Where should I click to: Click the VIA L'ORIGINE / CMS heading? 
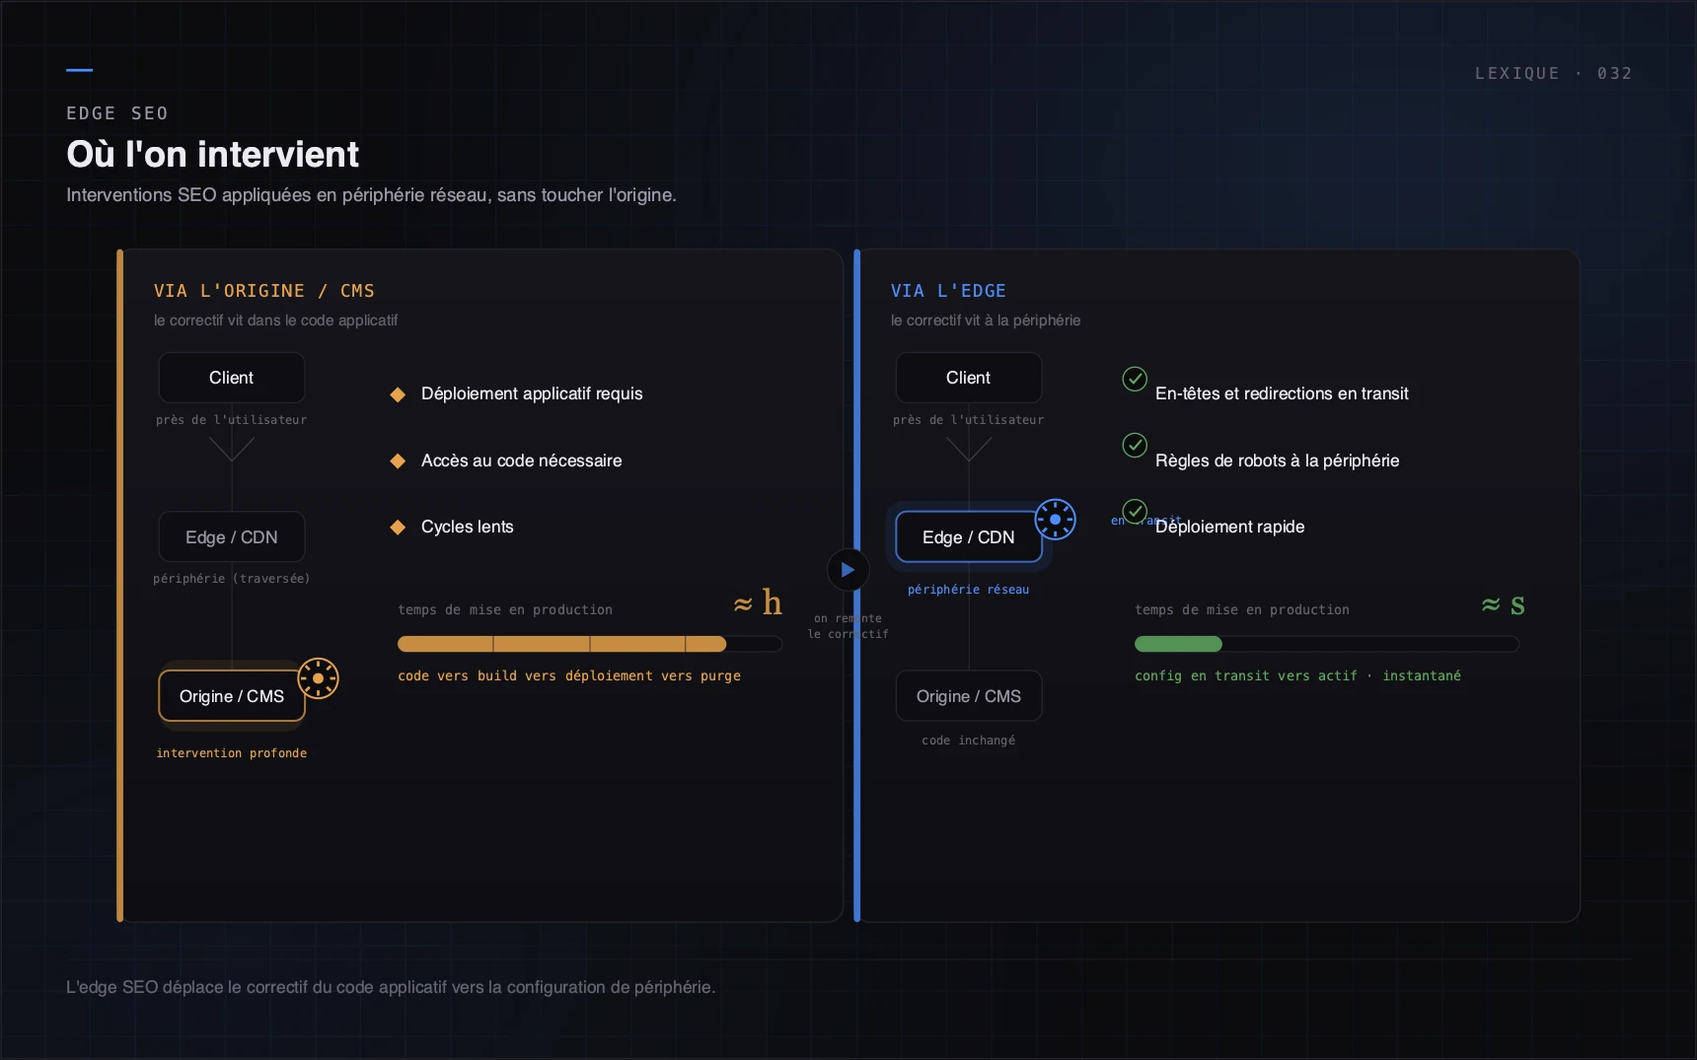264,291
